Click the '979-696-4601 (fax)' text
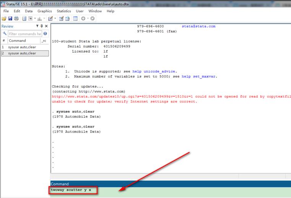Screen dimensions: 291x198 [x=157, y=31]
